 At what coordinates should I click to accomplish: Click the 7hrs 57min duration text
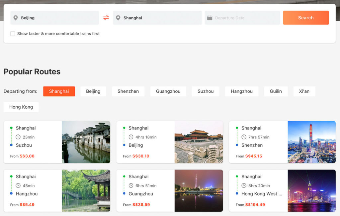259,137
